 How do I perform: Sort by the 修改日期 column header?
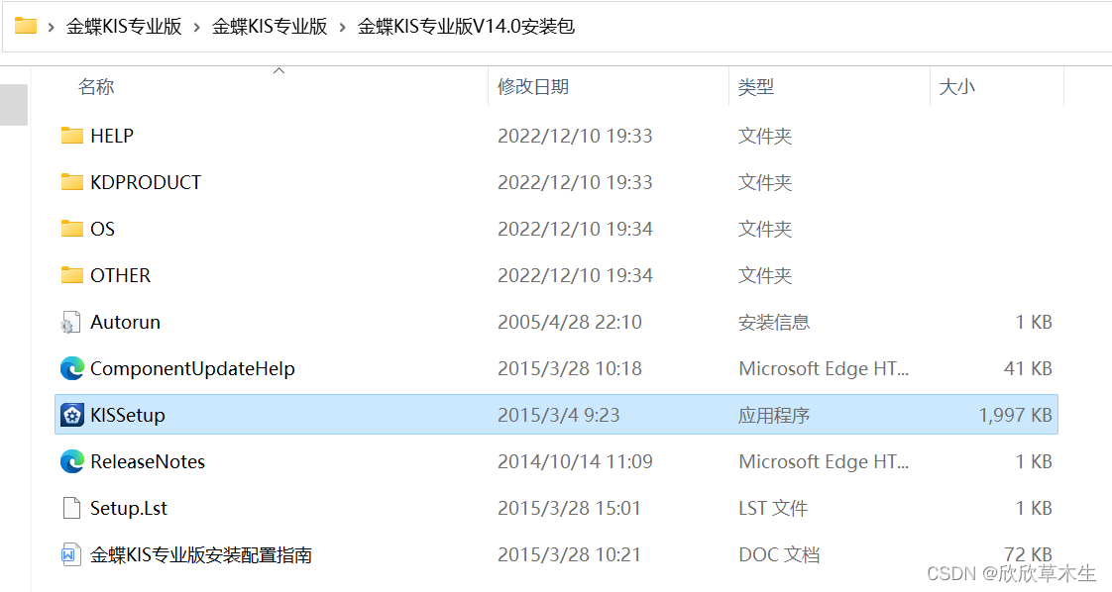pyautogui.click(x=533, y=87)
